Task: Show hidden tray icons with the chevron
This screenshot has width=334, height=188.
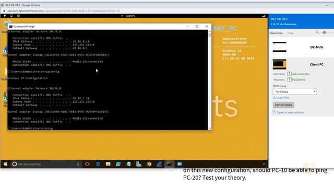Action: pyautogui.click(x=264, y=164)
